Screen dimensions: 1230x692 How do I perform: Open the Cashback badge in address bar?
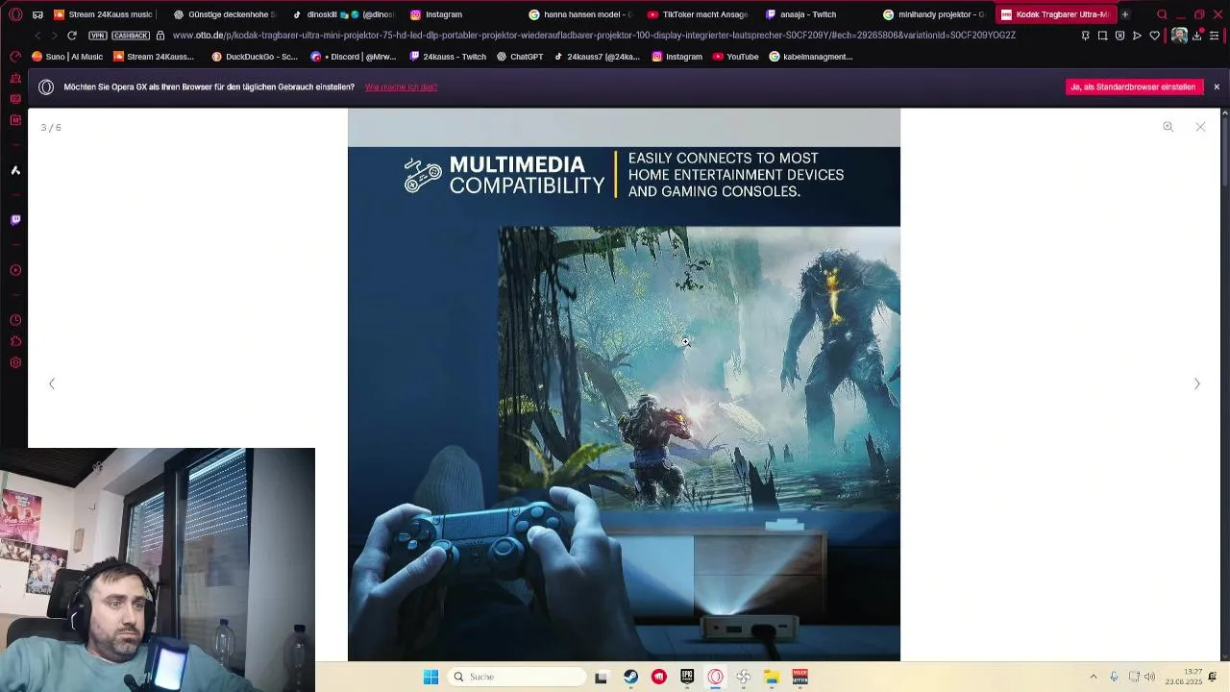[131, 36]
